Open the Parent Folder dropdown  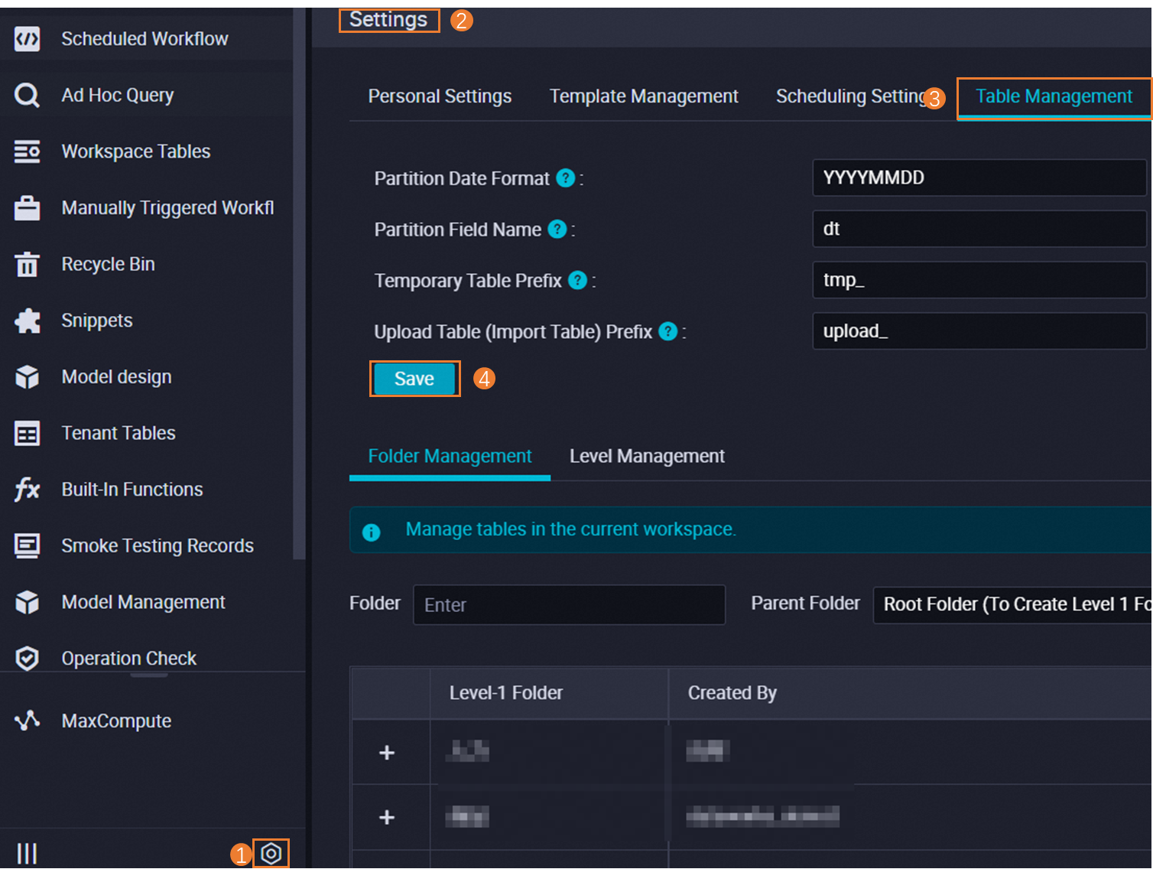(1012, 604)
